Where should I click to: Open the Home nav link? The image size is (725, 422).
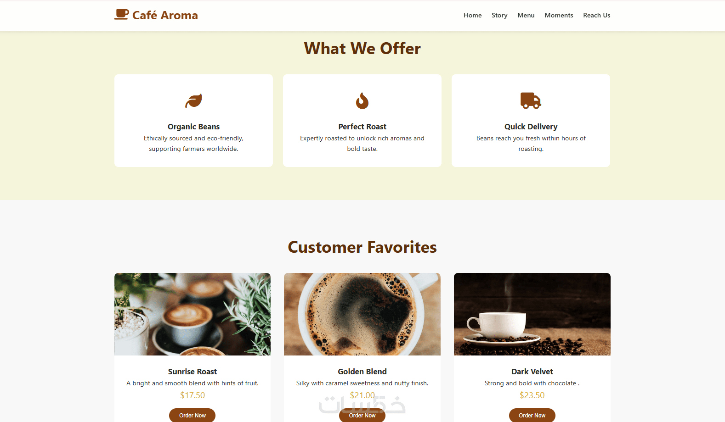(472, 15)
